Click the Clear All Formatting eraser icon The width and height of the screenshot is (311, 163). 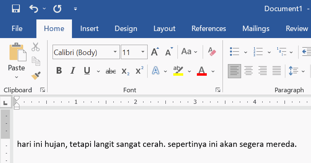click(212, 52)
